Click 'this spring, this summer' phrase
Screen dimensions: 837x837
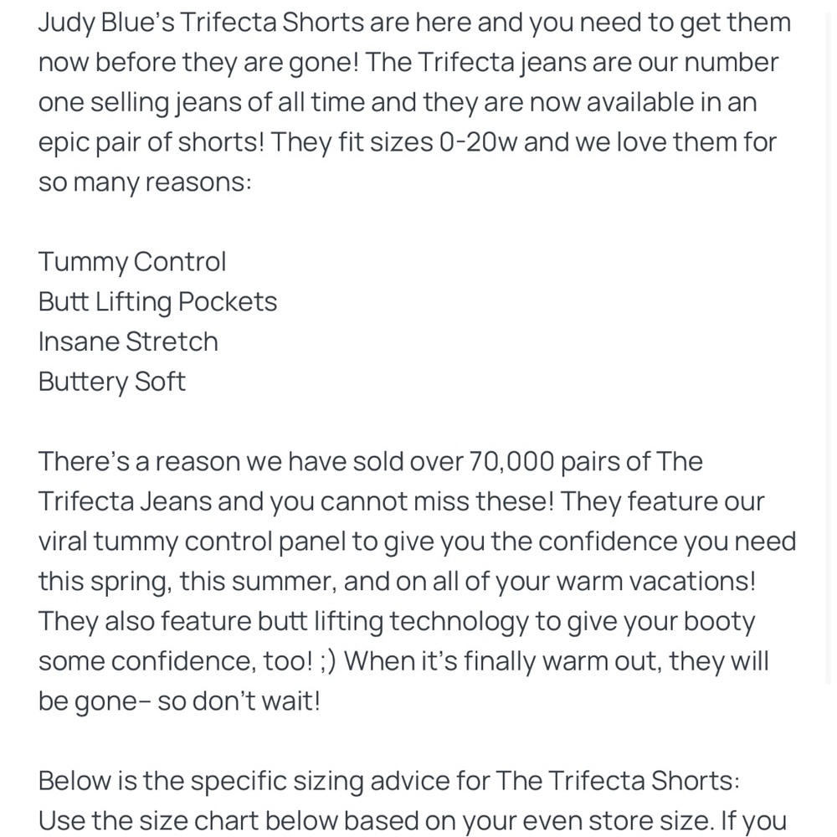(x=187, y=582)
